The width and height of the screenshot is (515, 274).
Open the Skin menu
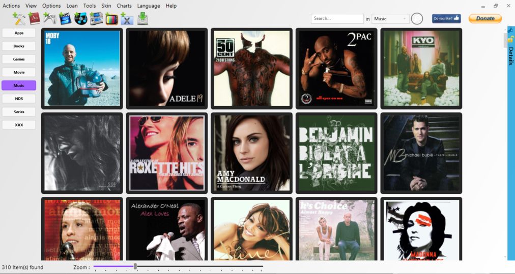pyautogui.click(x=106, y=6)
